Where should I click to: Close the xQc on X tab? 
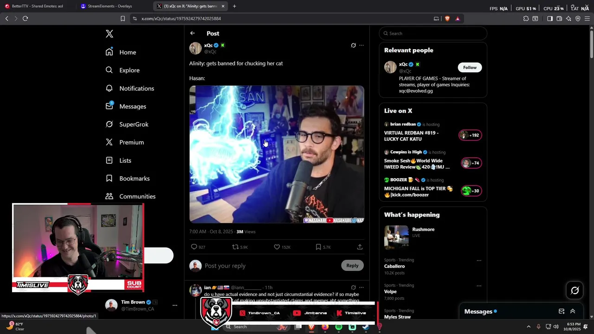(x=223, y=6)
